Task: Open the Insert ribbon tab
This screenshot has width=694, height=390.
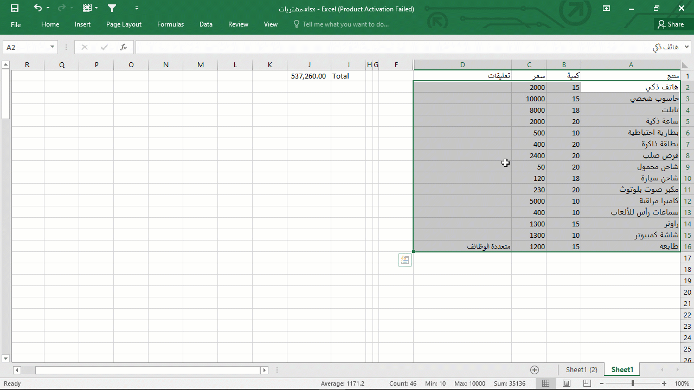Action: click(82, 24)
